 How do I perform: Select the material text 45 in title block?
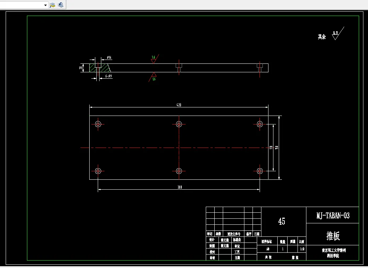(x=282, y=221)
